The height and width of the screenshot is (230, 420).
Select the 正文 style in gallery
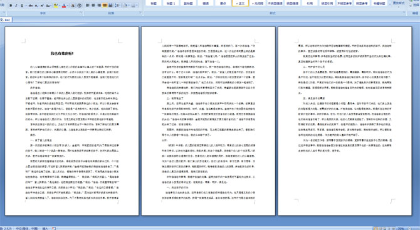pos(240,3)
